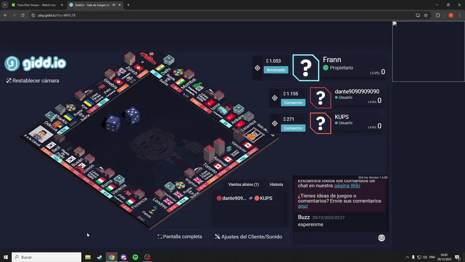Click the gidd.io logo
This screenshot has height=262, width=465.
coord(35,64)
